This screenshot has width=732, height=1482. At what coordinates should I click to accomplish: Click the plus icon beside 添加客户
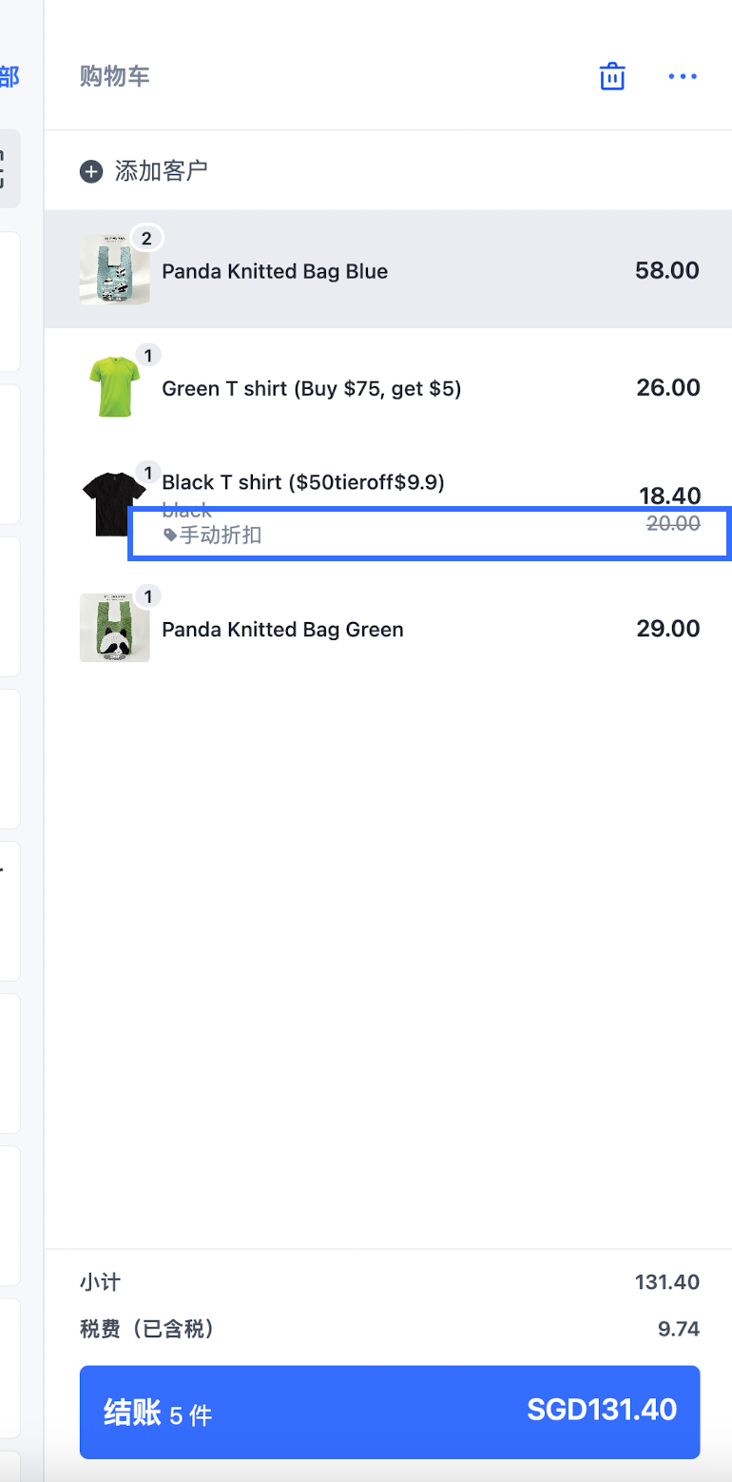91,172
